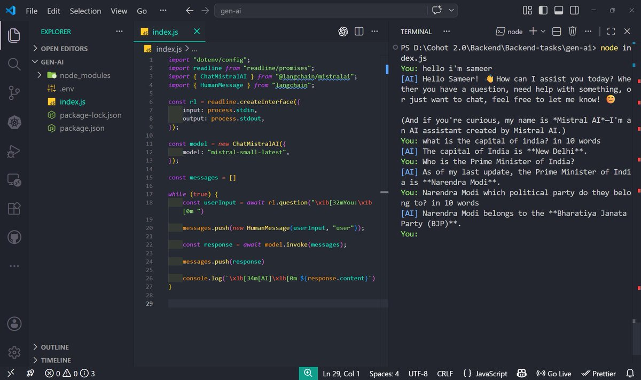
Task: Go to line via Ln 29, Col 1
Action: 341,374
